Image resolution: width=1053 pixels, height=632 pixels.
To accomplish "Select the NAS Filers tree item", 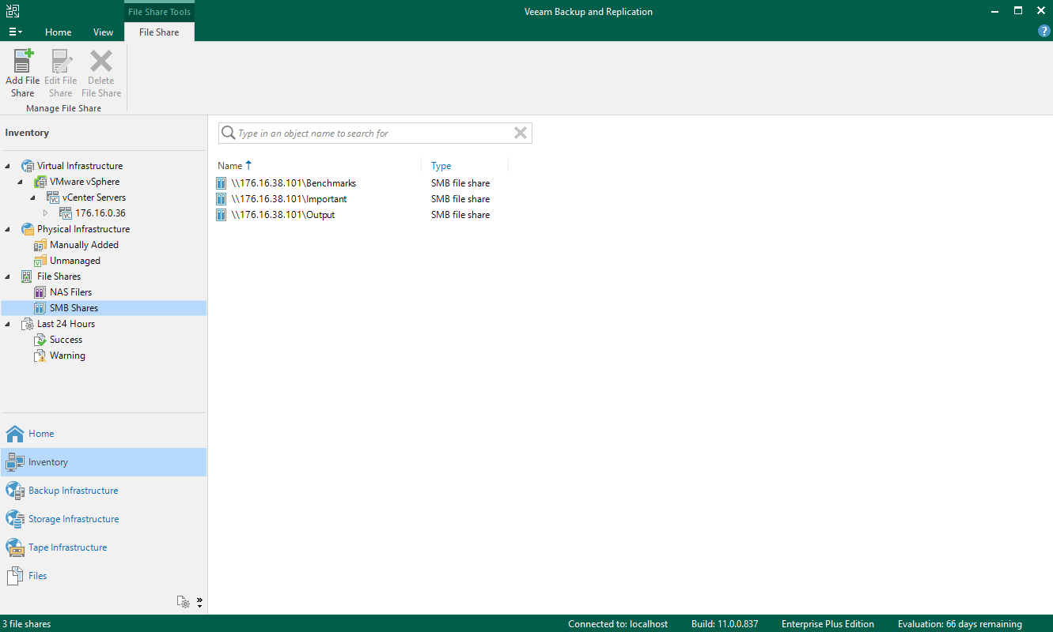I will 70,292.
